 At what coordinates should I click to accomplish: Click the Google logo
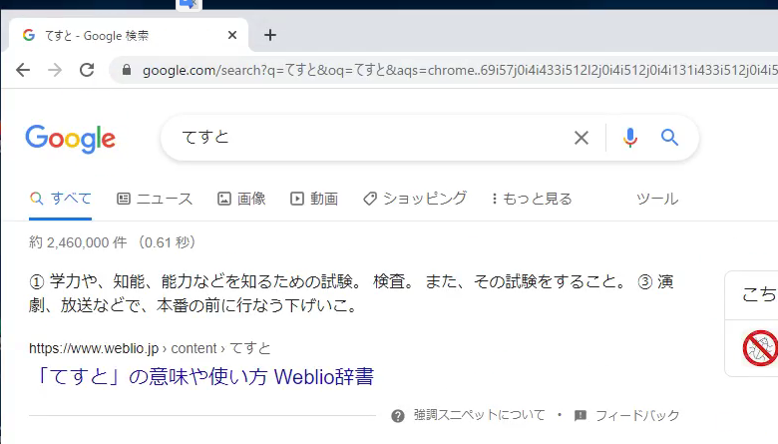point(71,139)
